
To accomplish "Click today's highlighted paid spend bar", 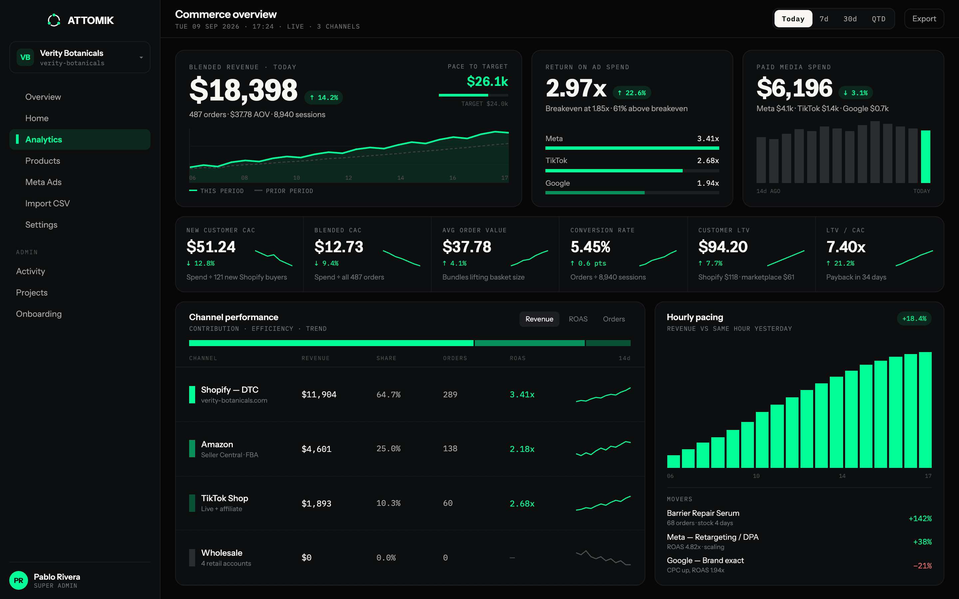I will 925,156.
